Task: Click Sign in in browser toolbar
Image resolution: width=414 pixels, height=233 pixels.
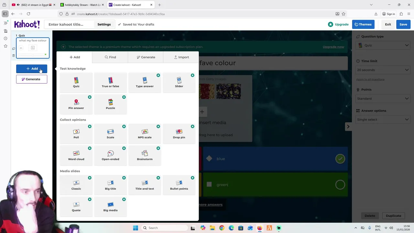Action: click(x=388, y=14)
